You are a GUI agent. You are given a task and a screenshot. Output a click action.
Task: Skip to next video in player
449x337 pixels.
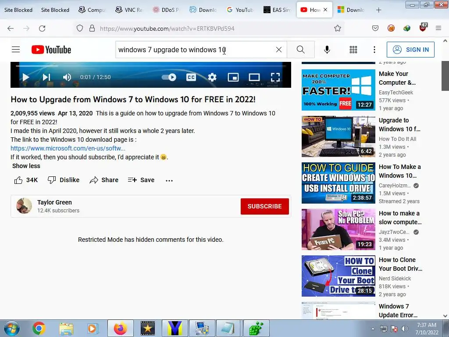point(46,77)
